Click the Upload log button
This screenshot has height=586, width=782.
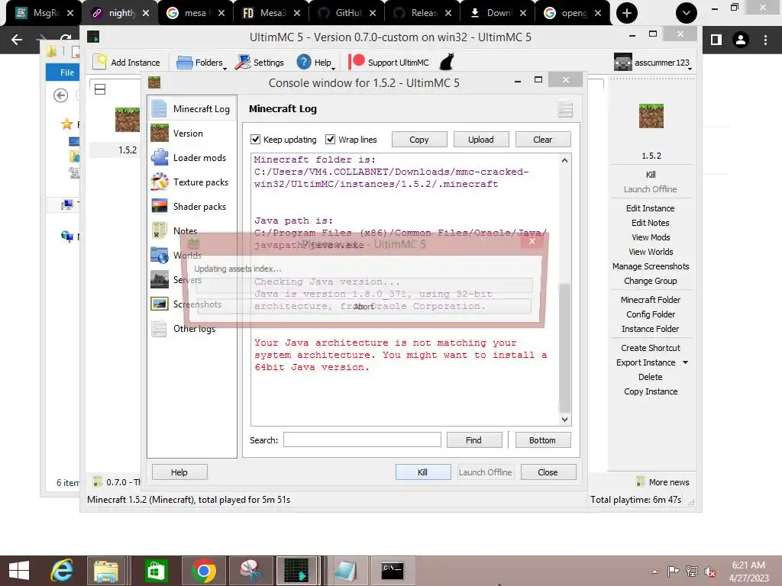click(x=481, y=140)
